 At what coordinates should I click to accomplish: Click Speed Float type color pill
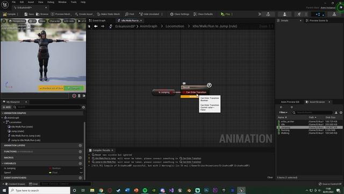click(x=50, y=172)
